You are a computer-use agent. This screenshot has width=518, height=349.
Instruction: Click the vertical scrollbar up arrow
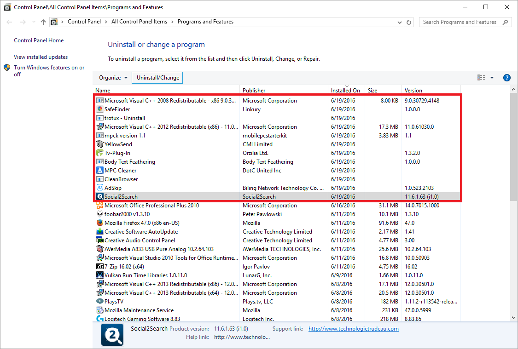point(513,89)
